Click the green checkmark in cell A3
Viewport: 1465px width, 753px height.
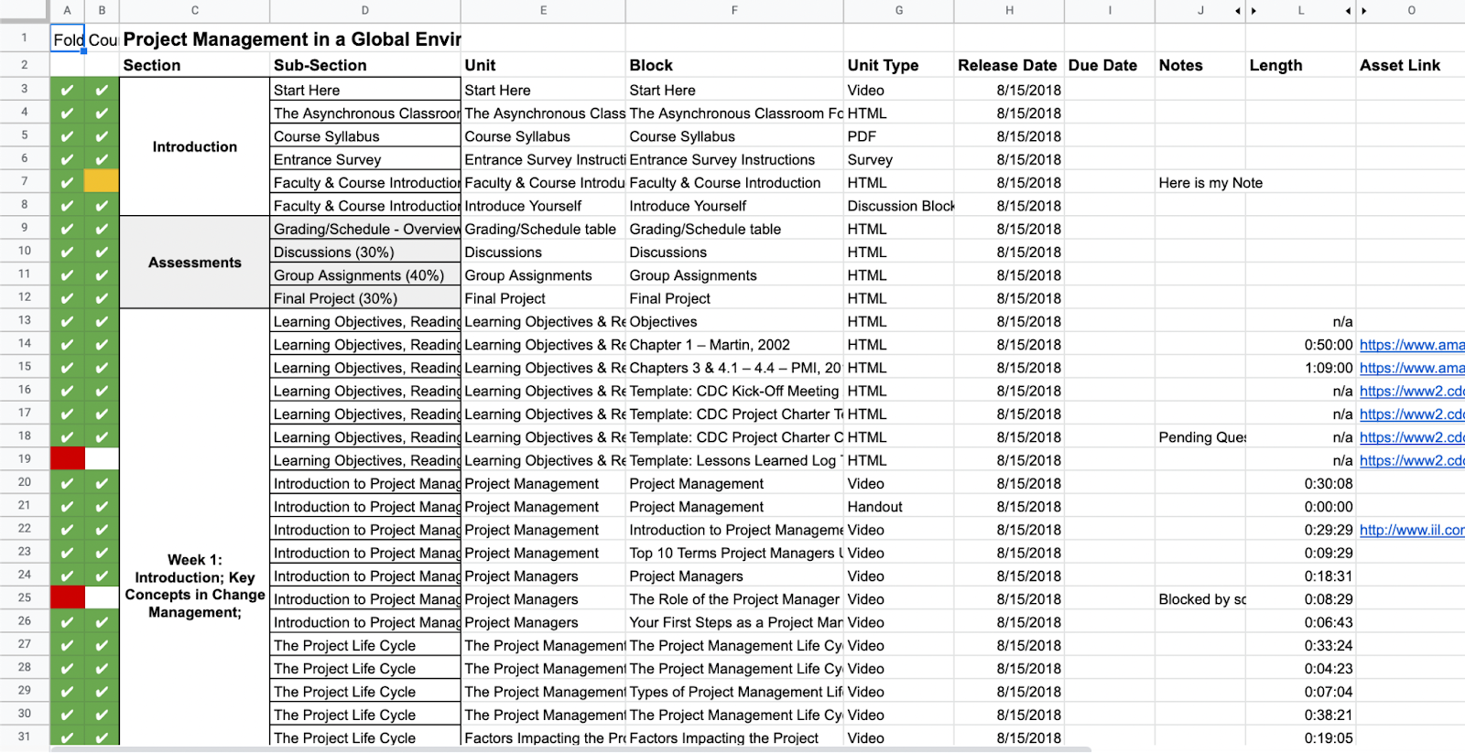[x=67, y=90]
